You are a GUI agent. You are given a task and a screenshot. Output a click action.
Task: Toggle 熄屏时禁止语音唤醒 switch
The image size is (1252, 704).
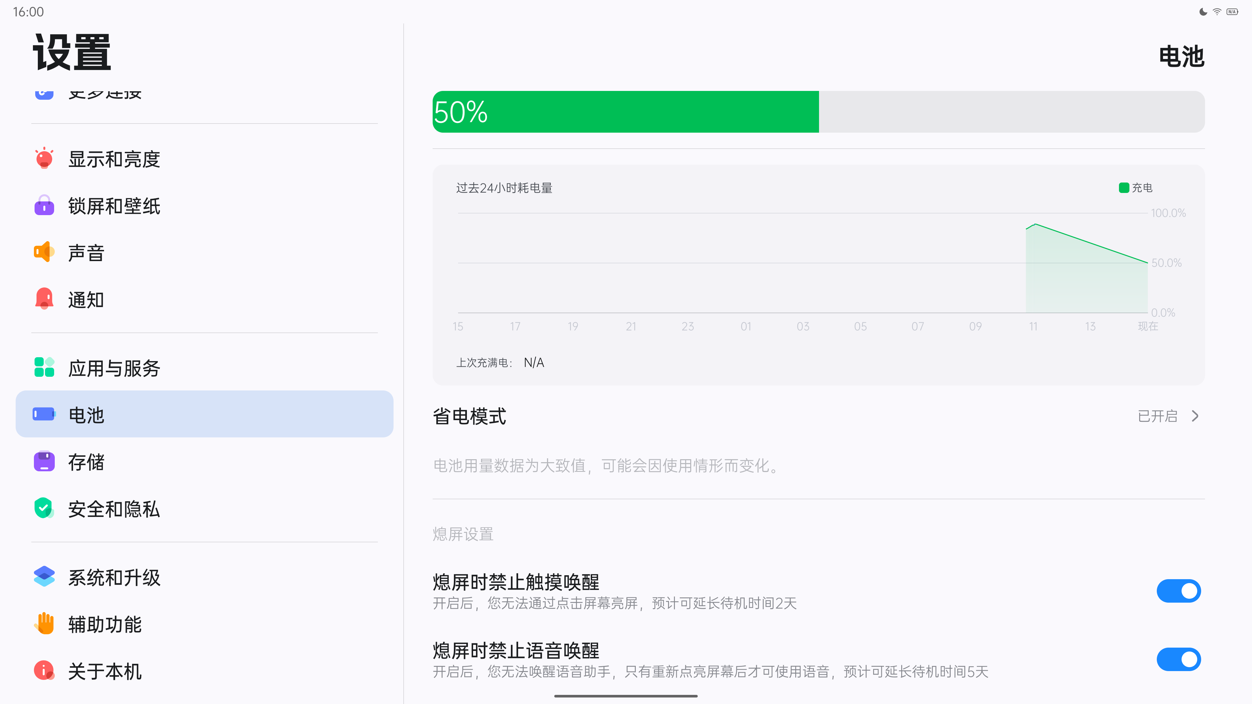1179,659
